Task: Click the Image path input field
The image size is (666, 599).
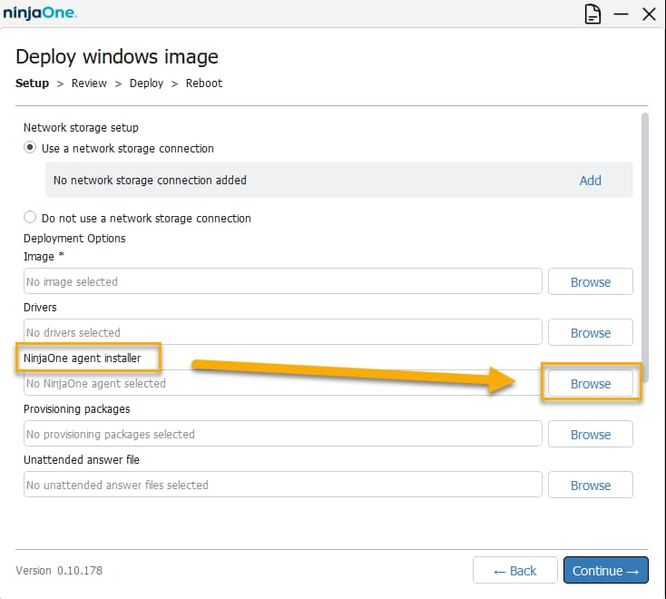Action: click(282, 281)
